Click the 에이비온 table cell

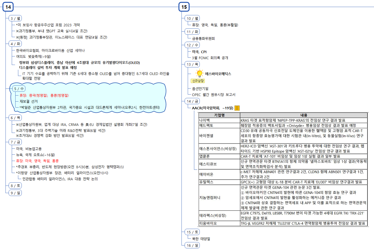click(219, 174)
